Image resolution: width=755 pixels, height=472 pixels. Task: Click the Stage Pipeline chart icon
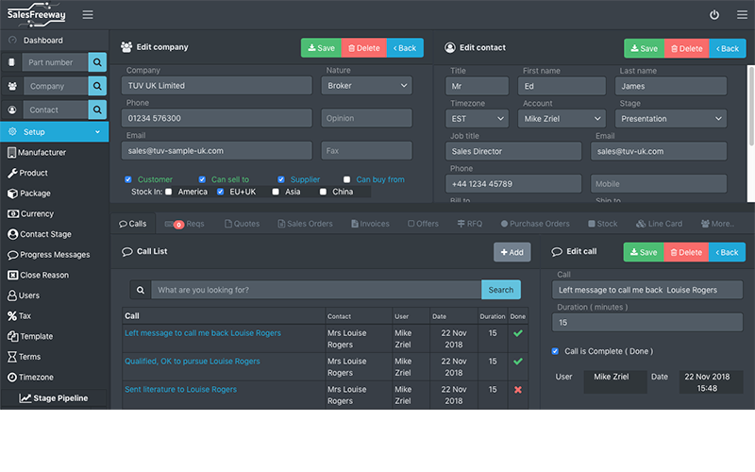coord(25,398)
